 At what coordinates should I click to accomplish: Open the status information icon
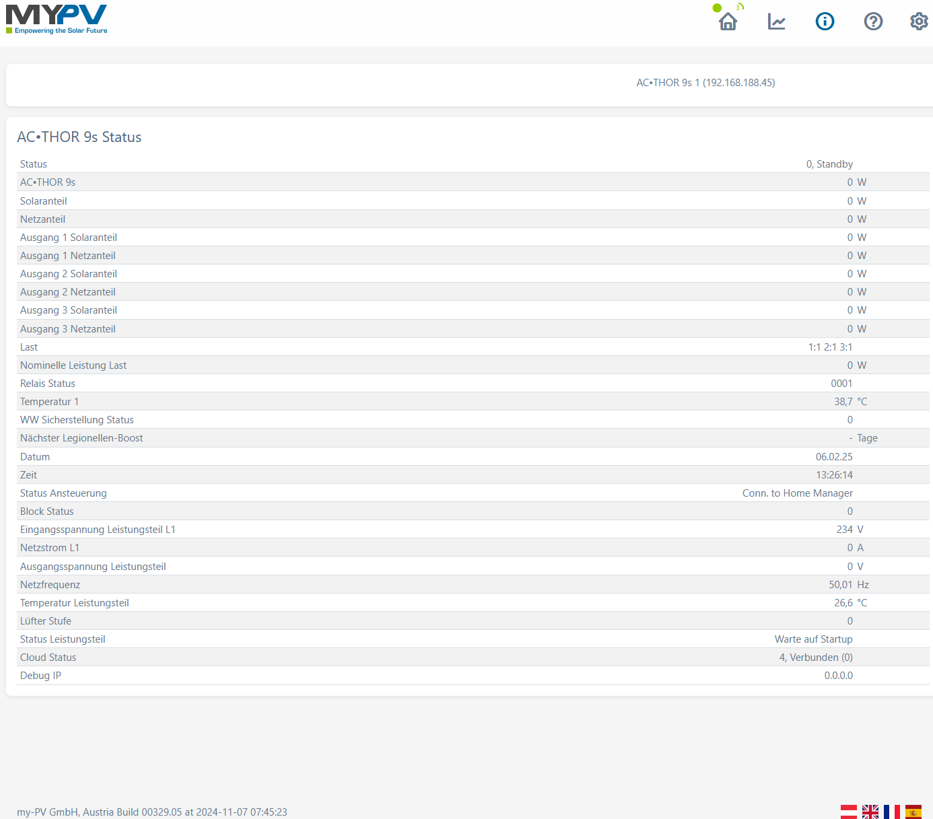click(x=825, y=22)
